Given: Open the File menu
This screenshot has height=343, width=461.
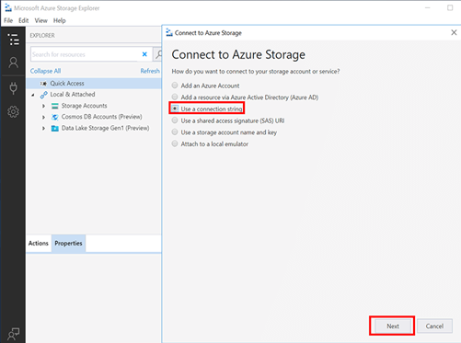Looking at the screenshot, I should (x=8, y=20).
